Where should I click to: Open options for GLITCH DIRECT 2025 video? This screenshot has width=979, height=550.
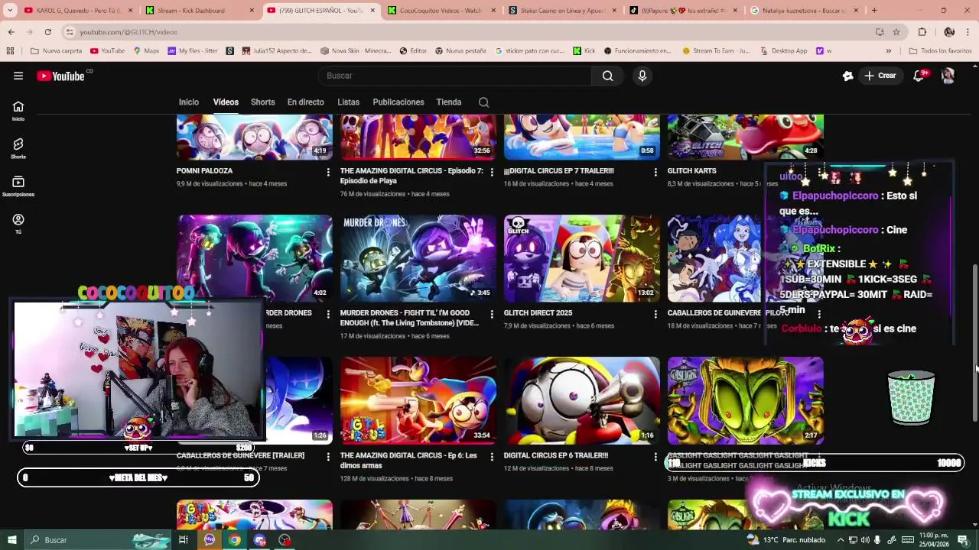click(x=655, y=314)
